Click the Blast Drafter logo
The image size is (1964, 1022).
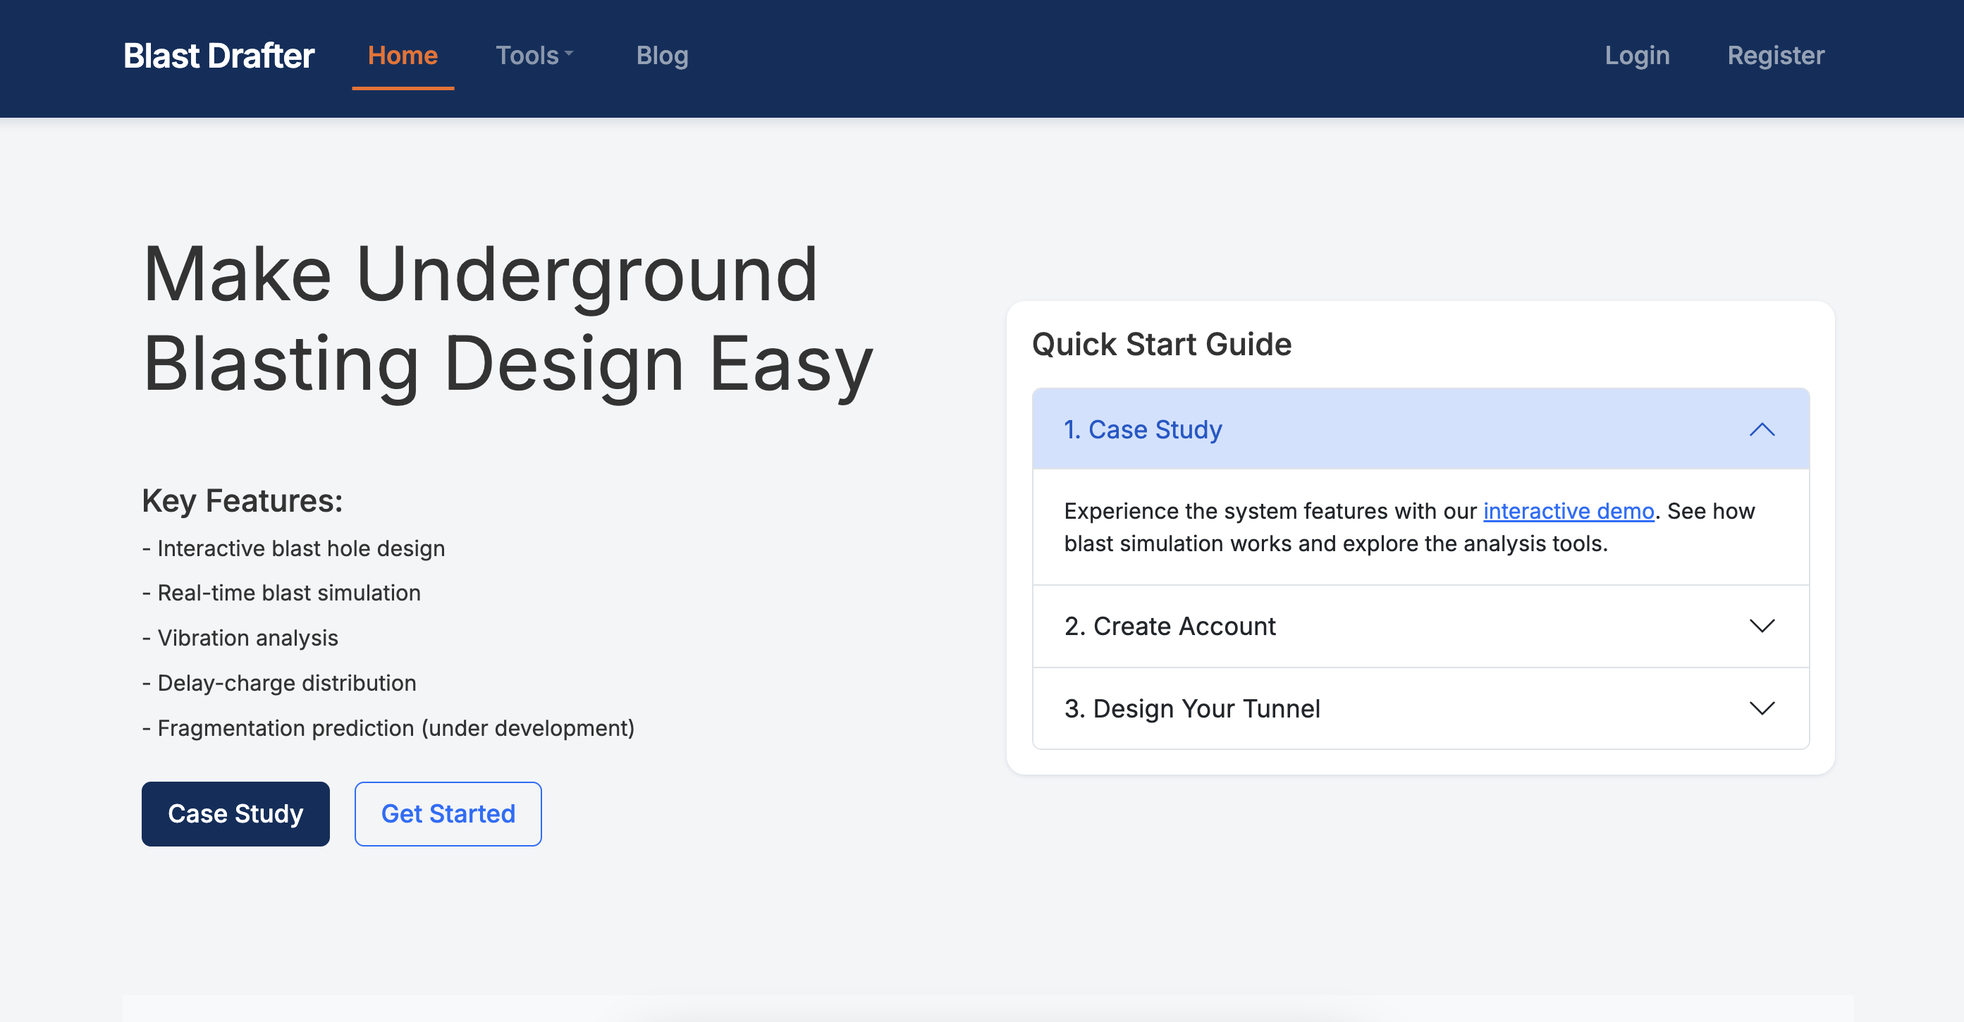(x=219, y=56)
